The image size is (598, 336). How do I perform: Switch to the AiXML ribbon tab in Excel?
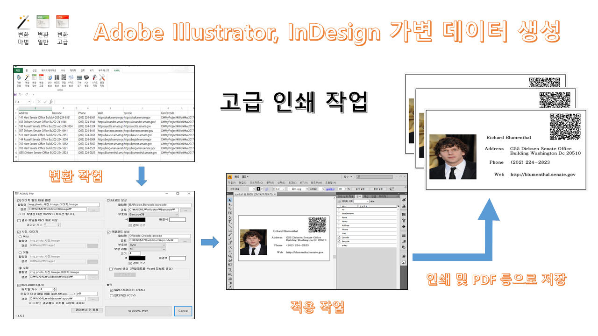click(117, 70)
